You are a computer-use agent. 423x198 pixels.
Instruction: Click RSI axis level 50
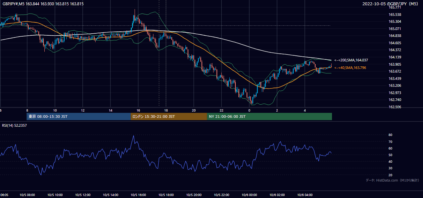tap(390, 155)
